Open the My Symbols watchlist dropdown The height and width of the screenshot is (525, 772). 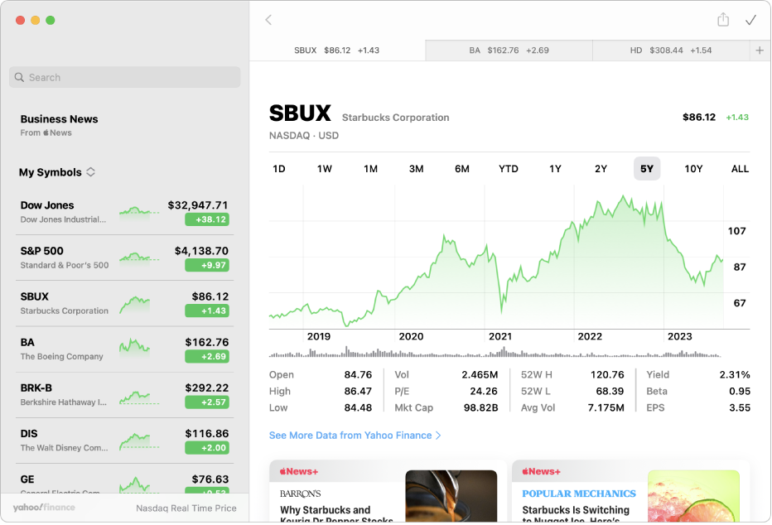(57, 172)
